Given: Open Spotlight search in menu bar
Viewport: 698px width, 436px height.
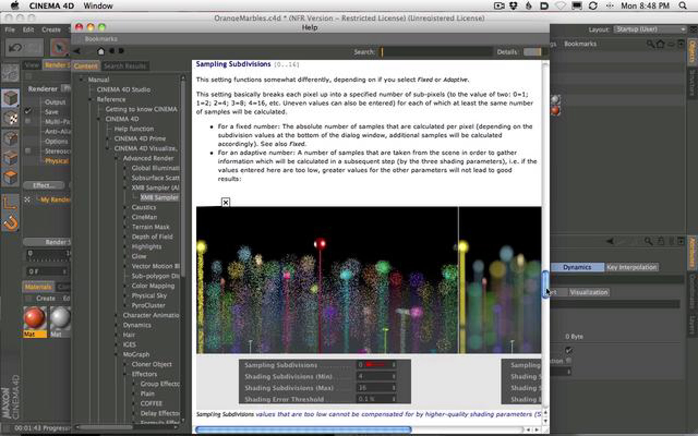Looking at the screenshot, I should coord(683,6).
